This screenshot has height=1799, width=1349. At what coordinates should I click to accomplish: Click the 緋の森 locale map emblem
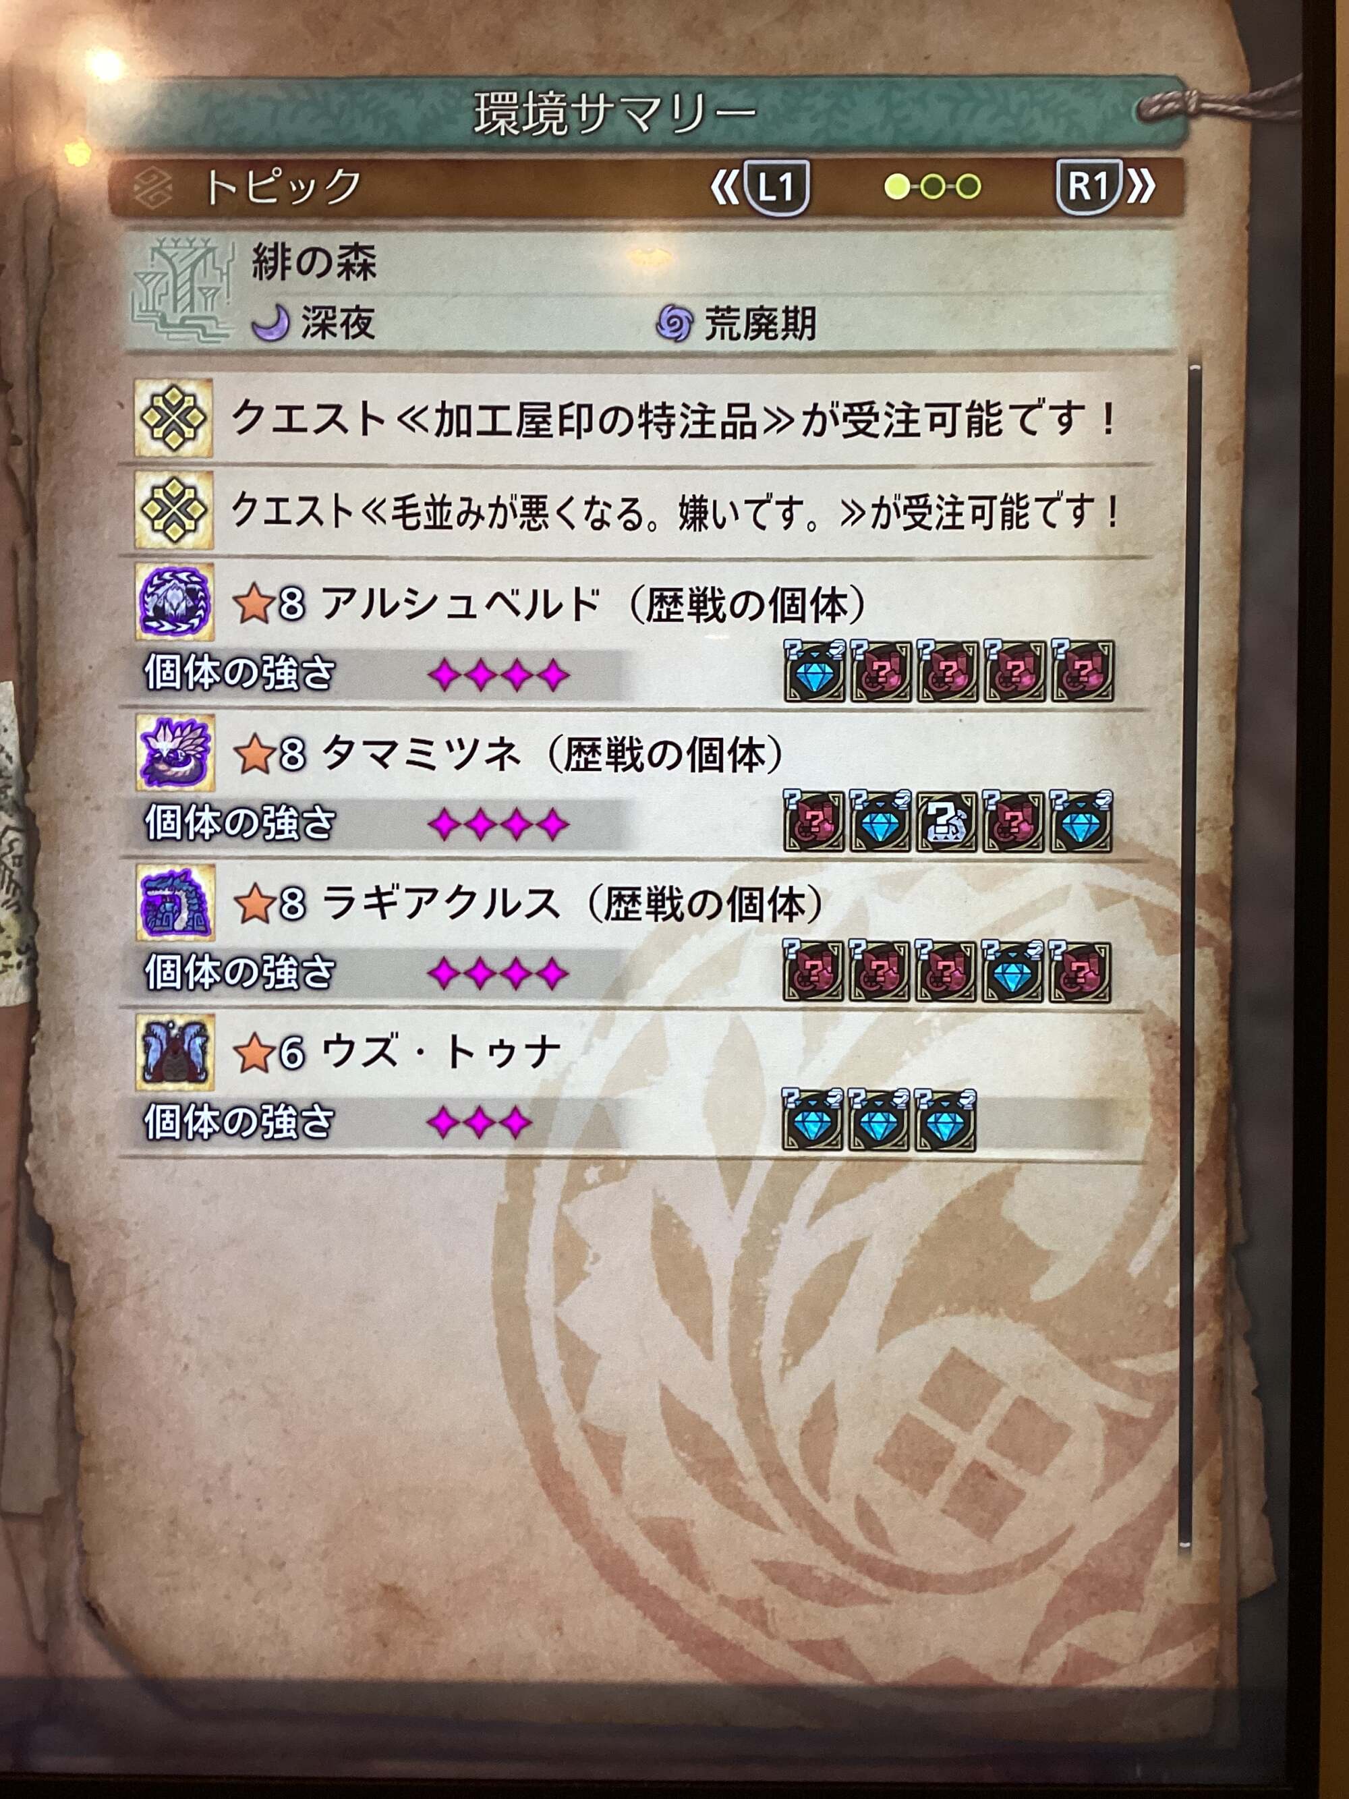pos(182,289)
